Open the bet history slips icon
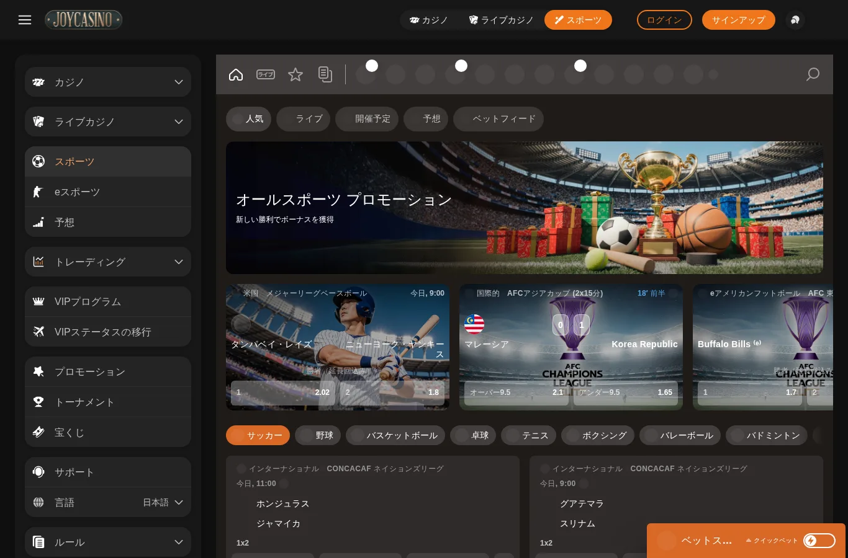This screenshot has width=848, height=558. click(325, 74)
